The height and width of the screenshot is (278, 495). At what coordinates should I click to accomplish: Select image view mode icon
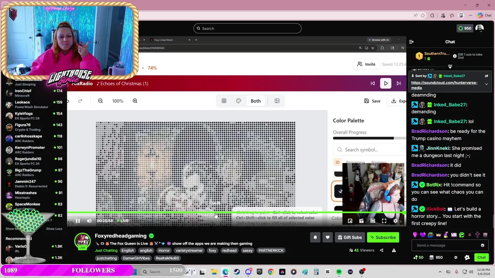277,101
